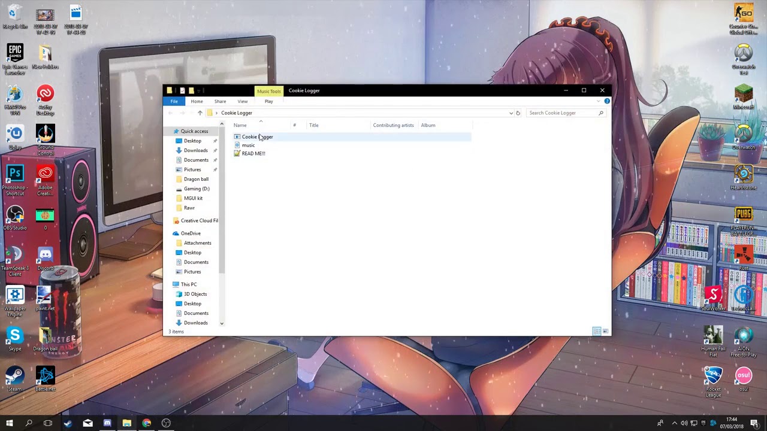Open Dragon ball folder in sidebar
767x431 pixels.
196,179
